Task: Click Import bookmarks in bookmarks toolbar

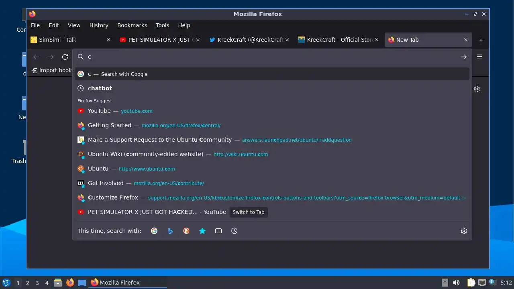Action: pos(52,70)
